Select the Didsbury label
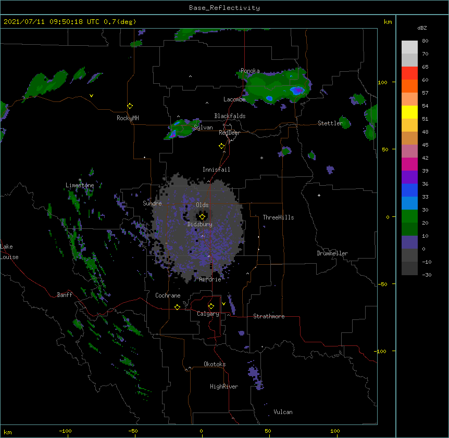The height and width of the screenshot is (438, 449). coord(200,224)
